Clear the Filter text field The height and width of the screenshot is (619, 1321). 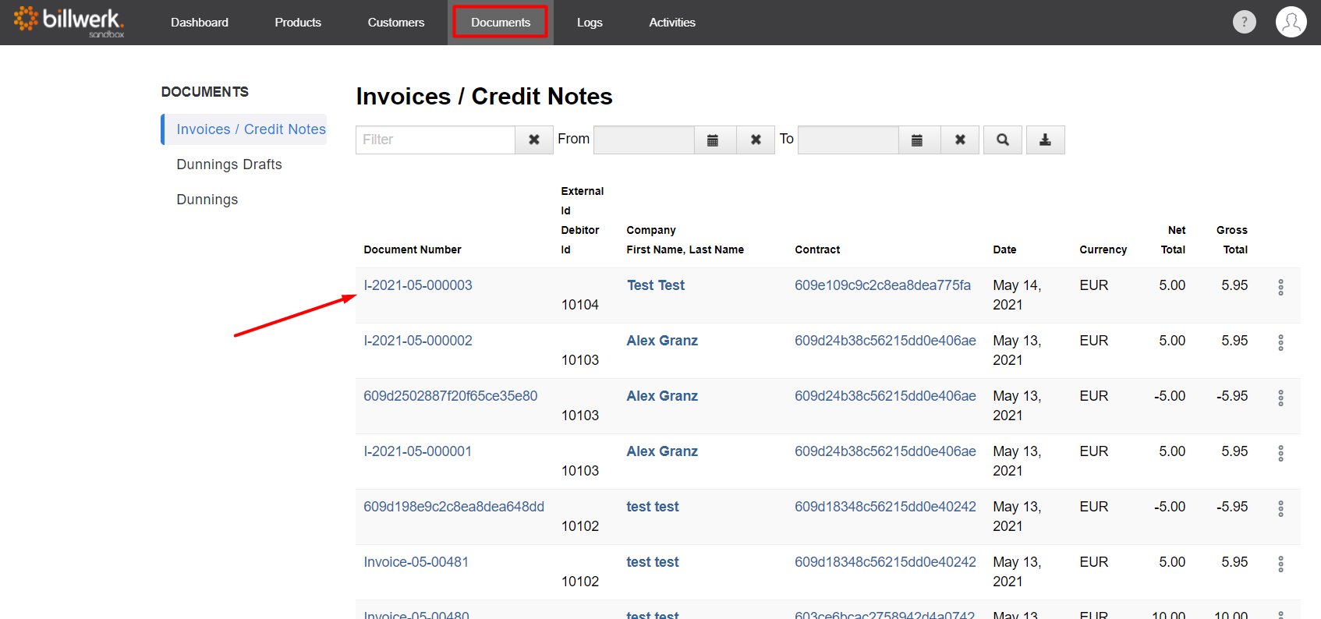tap(534, 140)
